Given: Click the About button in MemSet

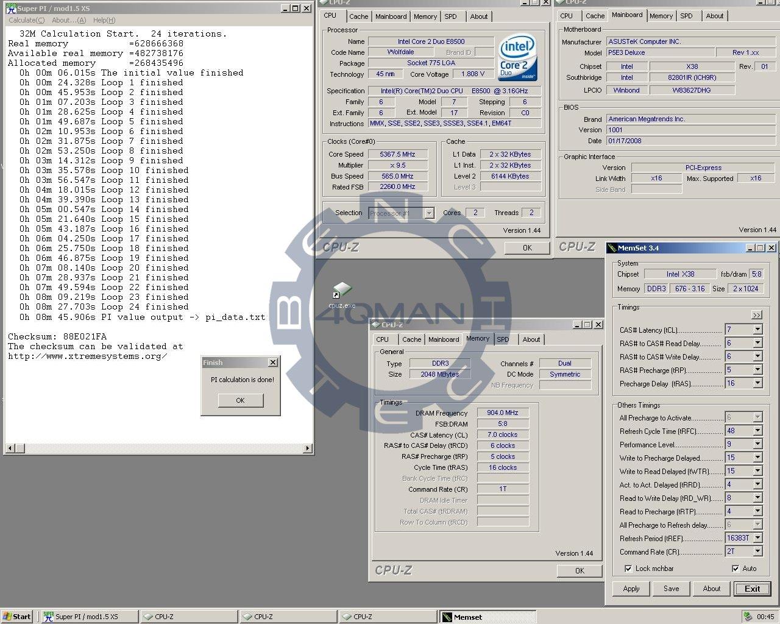Looking at the screenshot, I should (x=711, y=589).
